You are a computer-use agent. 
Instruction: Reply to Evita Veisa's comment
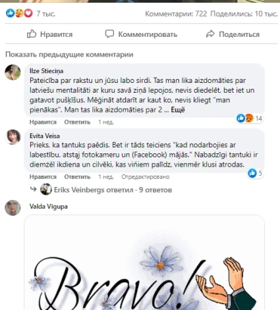[x=77, y=177]
